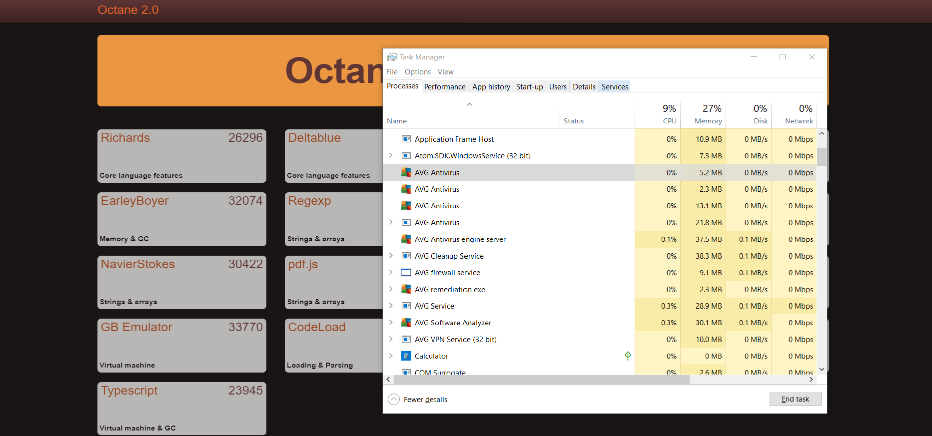Click the vertical scrollbar down arrow

(x=822, y=370)
